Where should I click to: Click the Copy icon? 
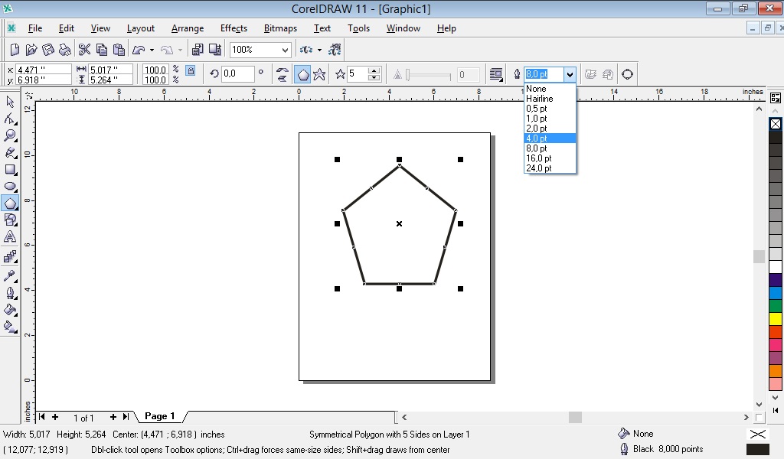click(102, 50)
